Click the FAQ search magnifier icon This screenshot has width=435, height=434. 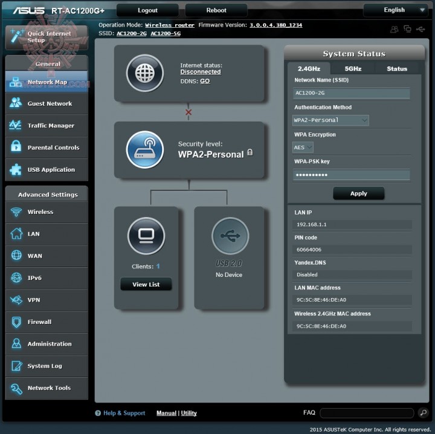424,413
